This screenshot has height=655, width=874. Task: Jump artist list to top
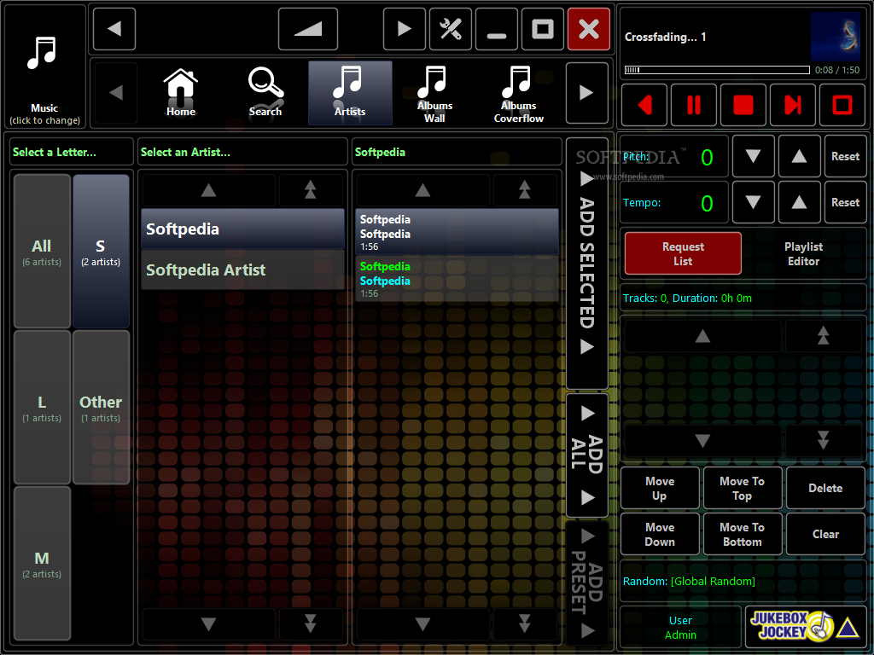click(311, 190)
